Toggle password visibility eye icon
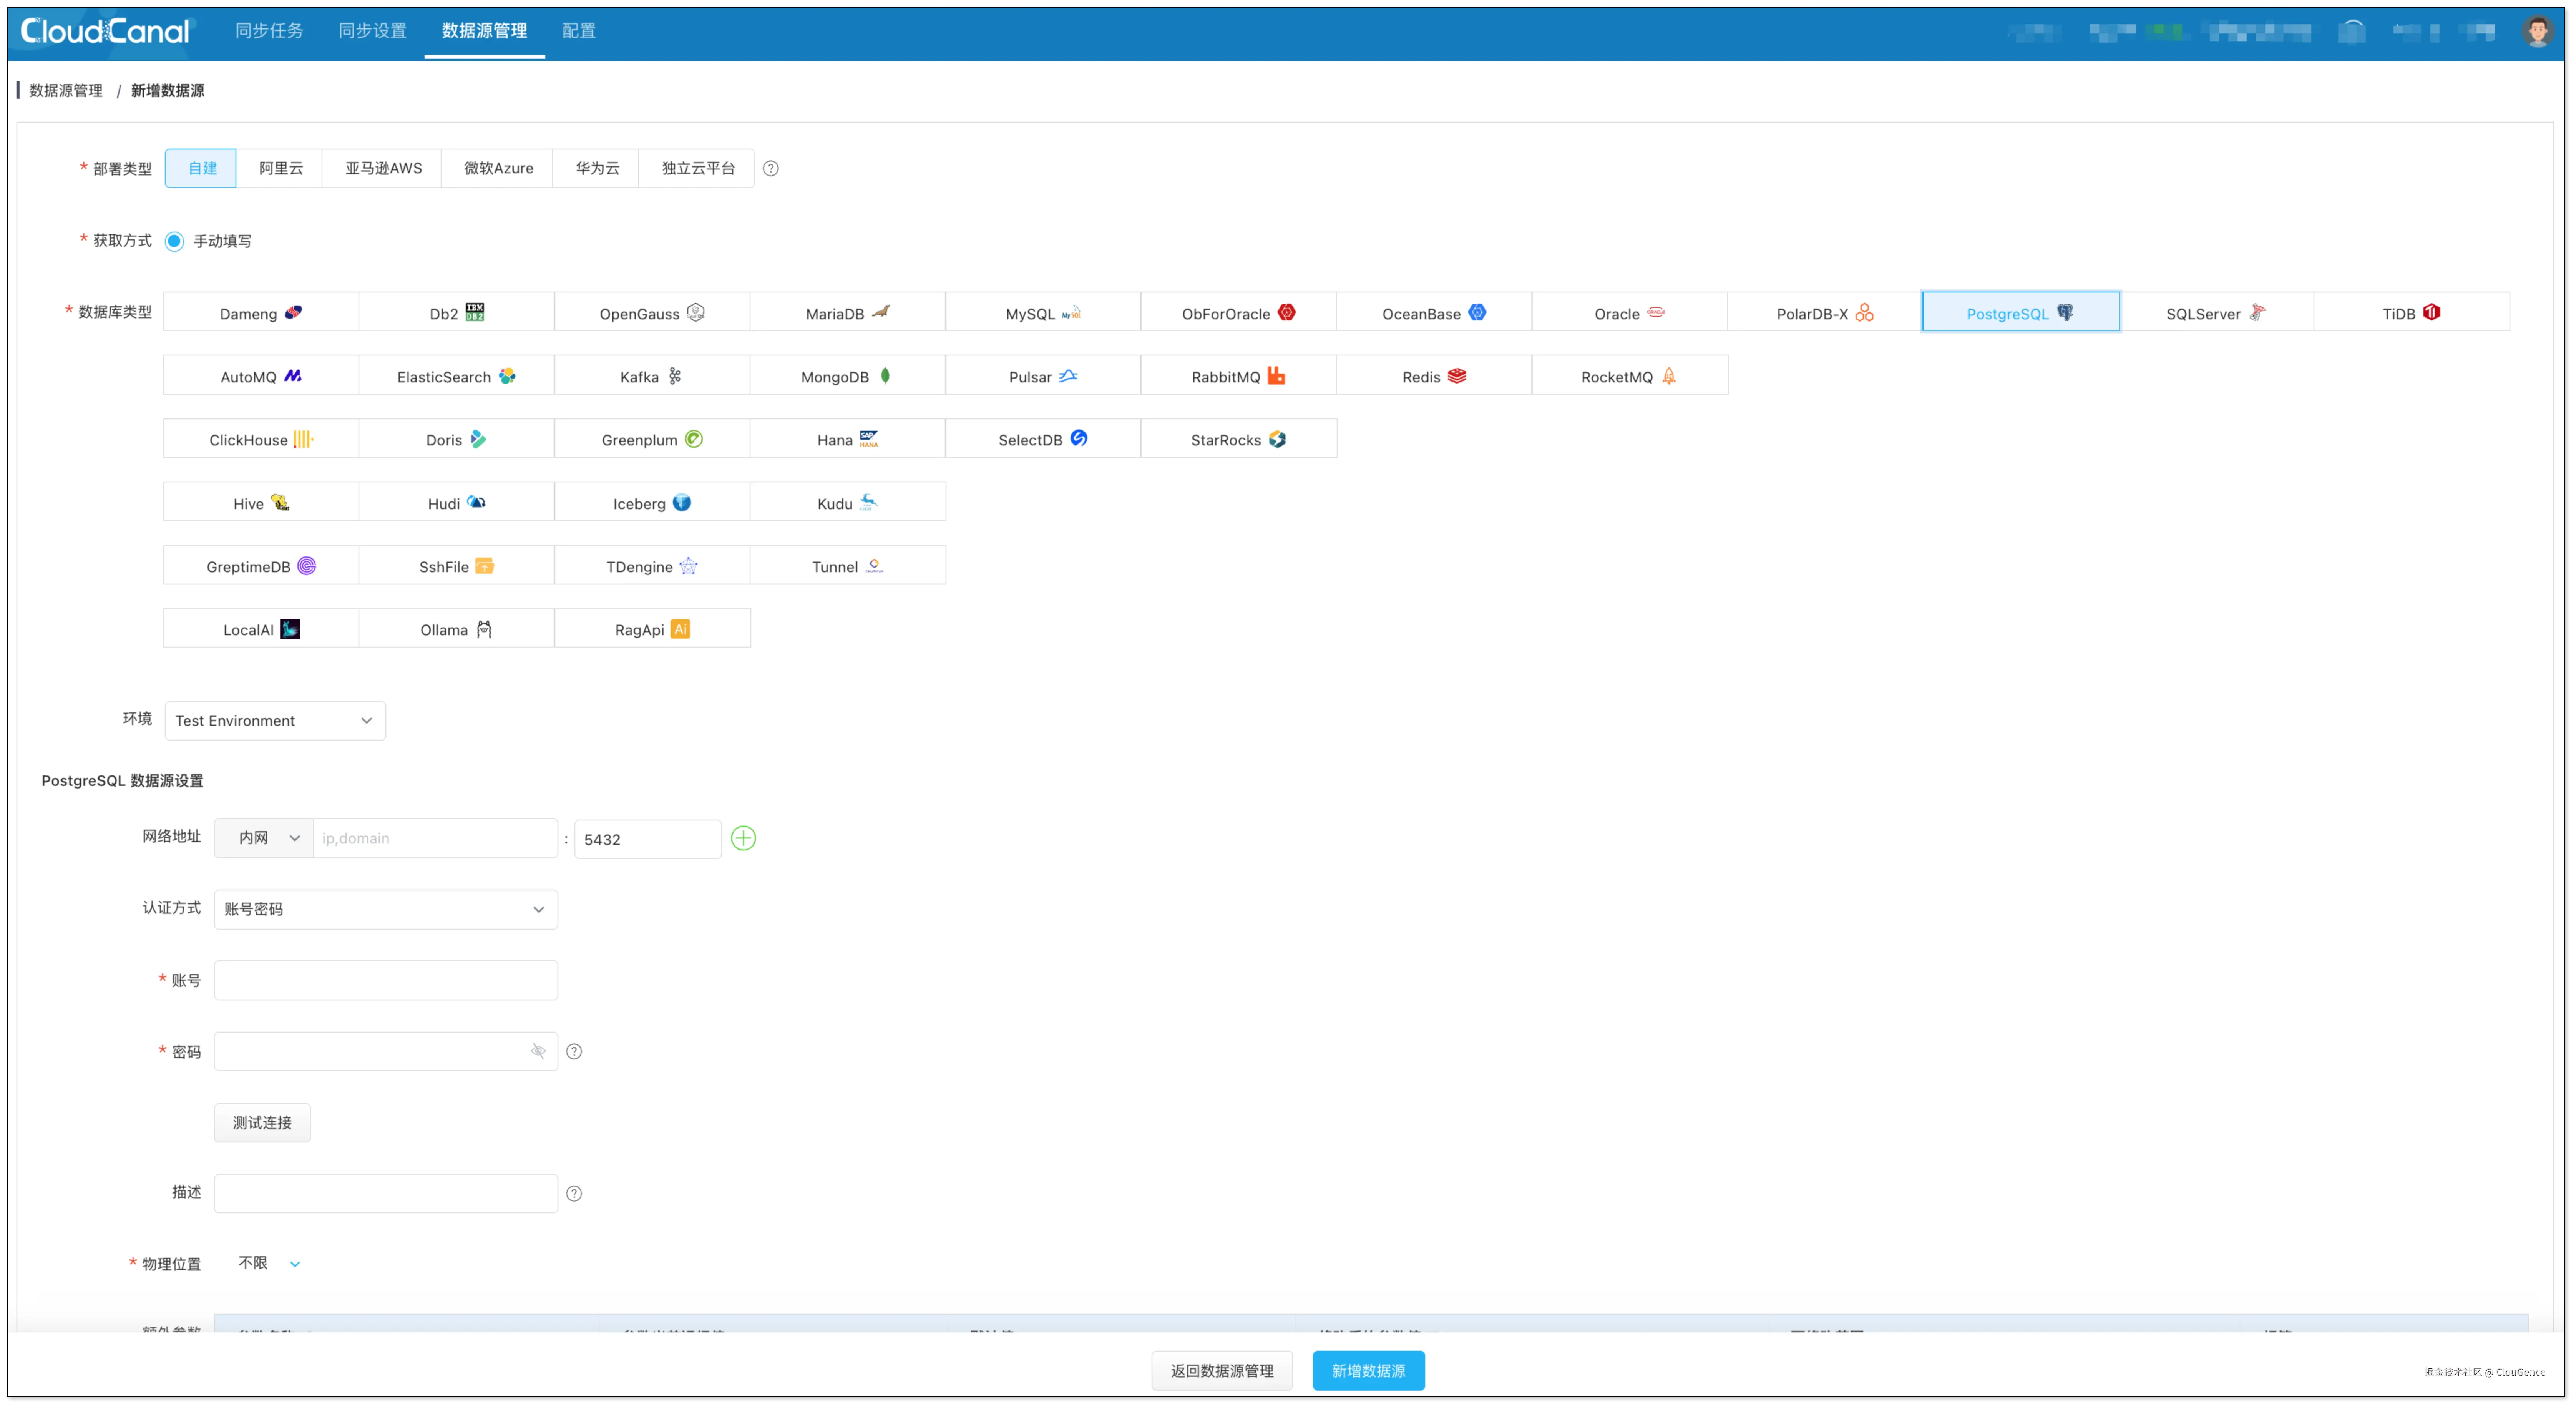The image size is (2576, 1408). click(x=538, y=1051)
